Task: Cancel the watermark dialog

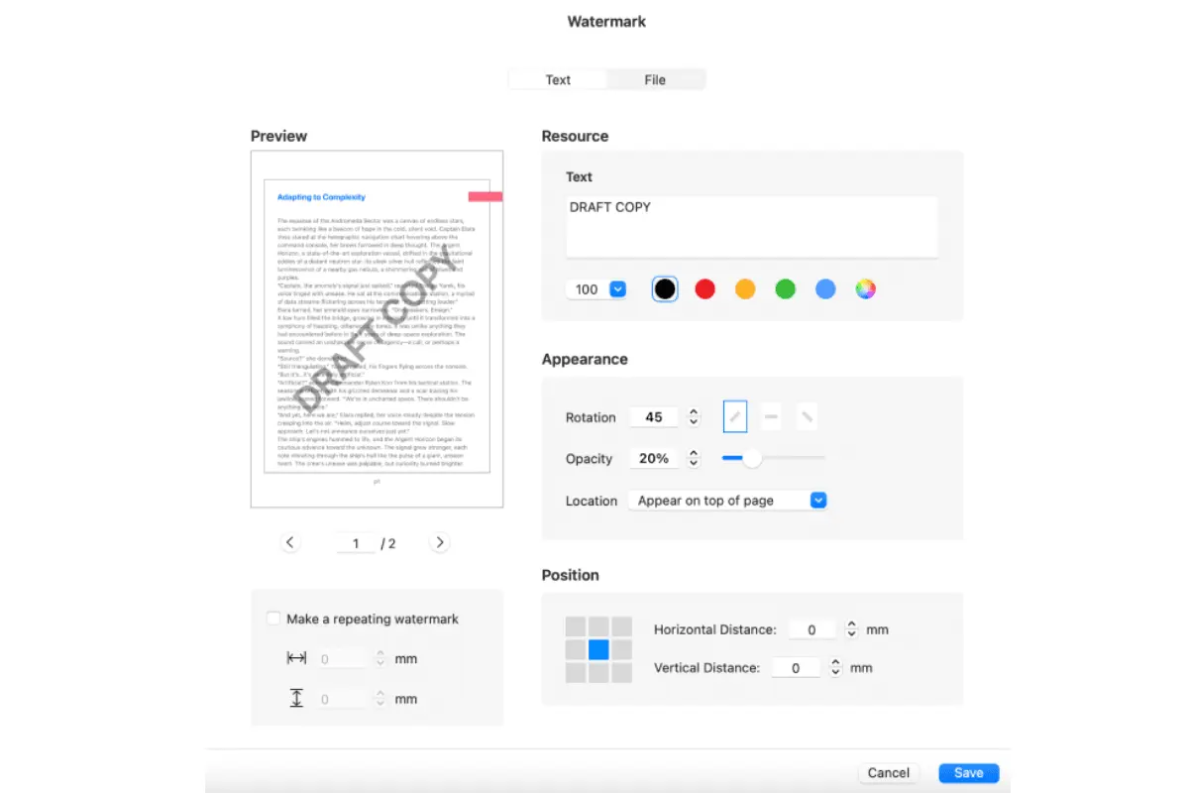Action: [x=889, y=773]
